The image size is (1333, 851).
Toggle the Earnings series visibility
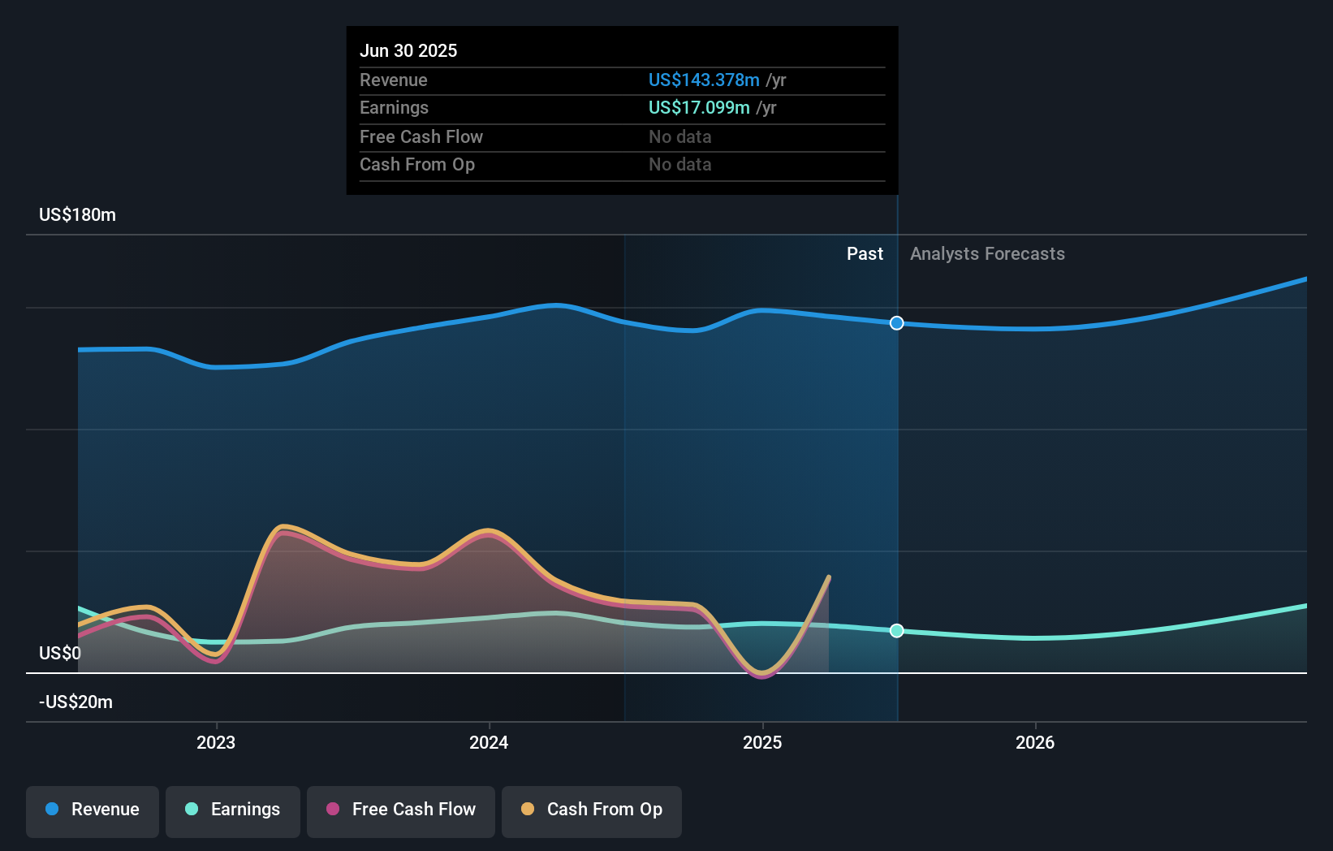click(x=233, y=810)
